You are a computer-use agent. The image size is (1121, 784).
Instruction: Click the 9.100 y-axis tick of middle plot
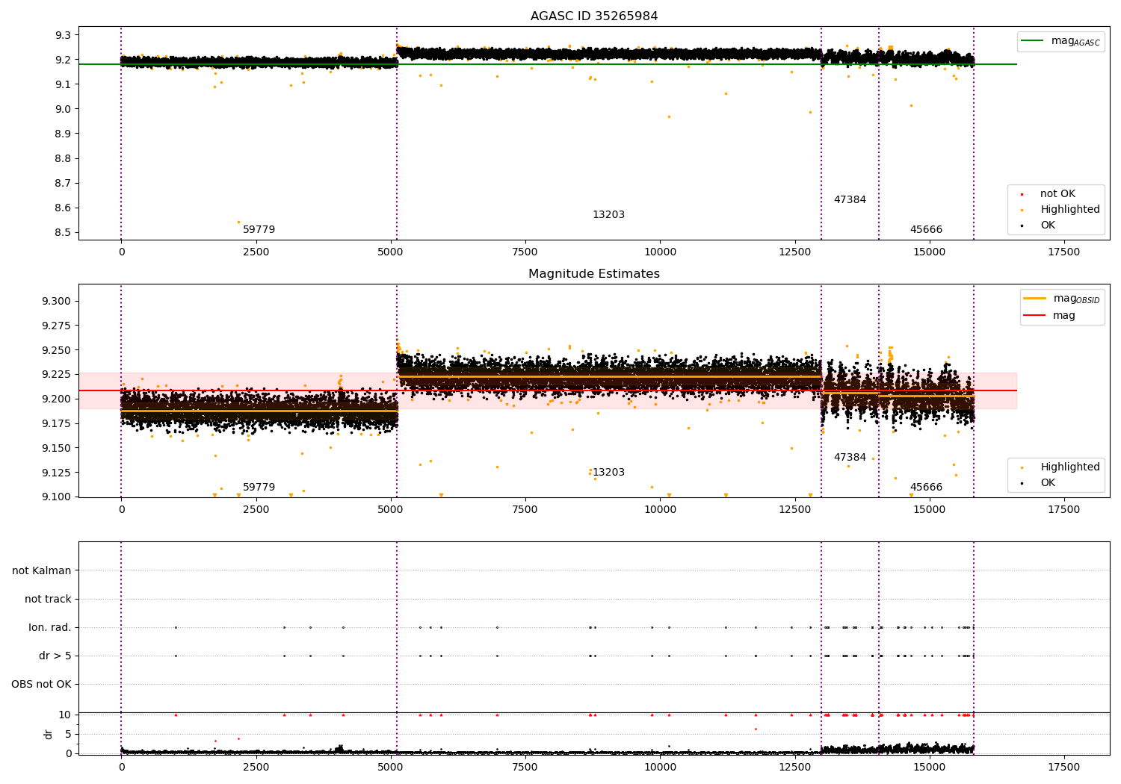58,497
